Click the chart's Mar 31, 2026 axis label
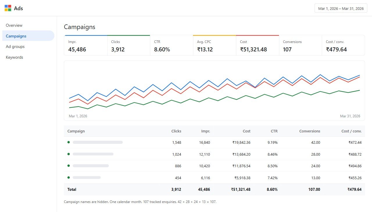The image size is (372, 212). pyautogui.click(x=350, y=116)
